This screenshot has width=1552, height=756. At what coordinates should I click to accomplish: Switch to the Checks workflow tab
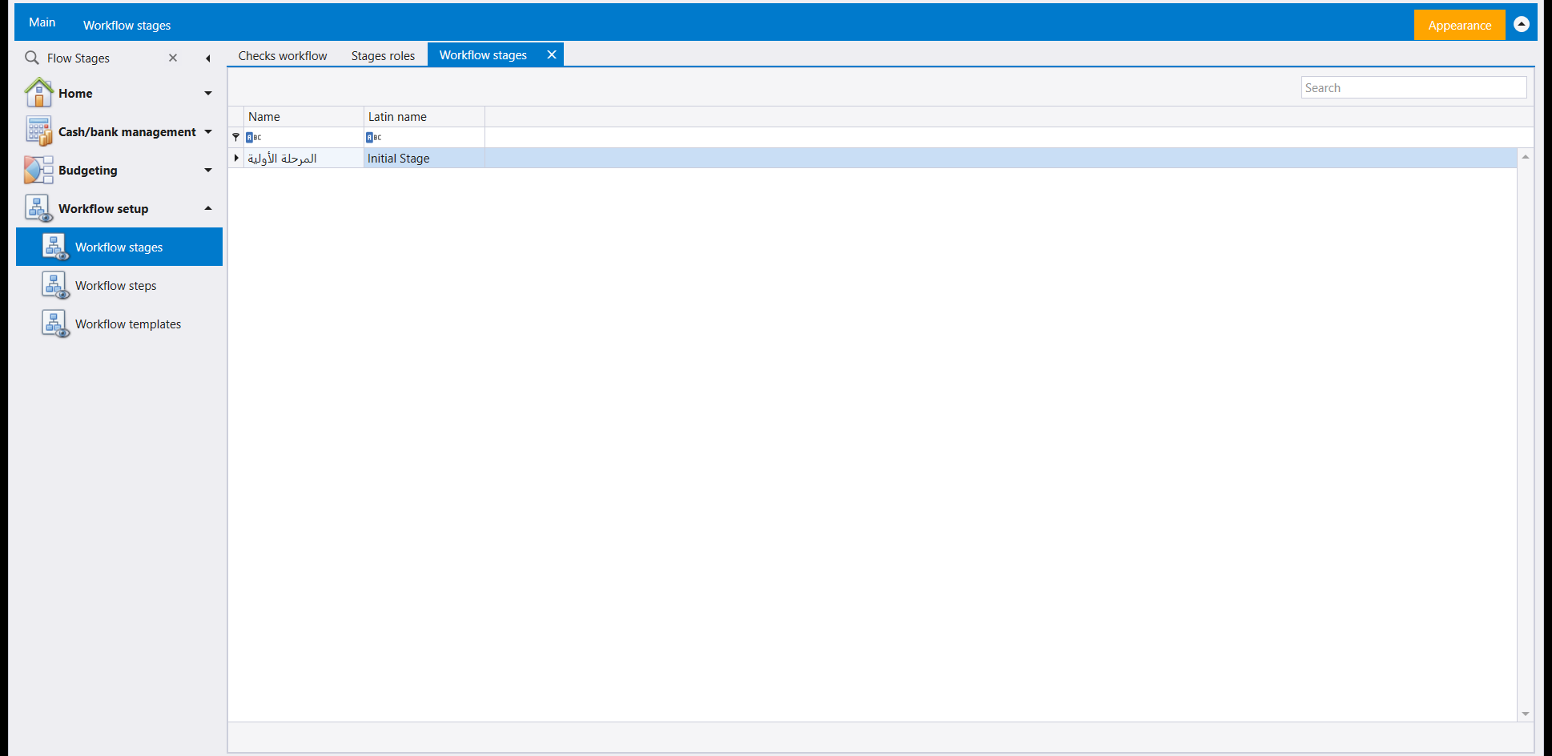coord(283,56)
